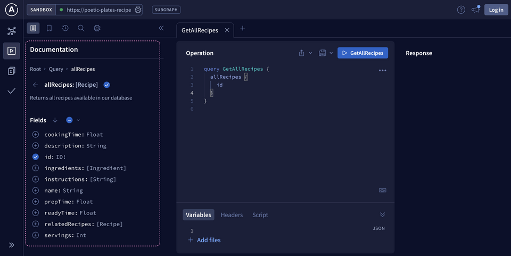Add the prepTime field

pyautogui.click(x=36, y=202)
